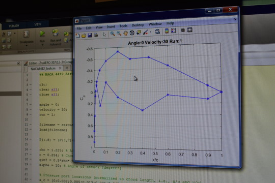The width and height of the screenshot is (275, 183).
Task: Open the Tools menu in Figure window
Action: [123, 26]
